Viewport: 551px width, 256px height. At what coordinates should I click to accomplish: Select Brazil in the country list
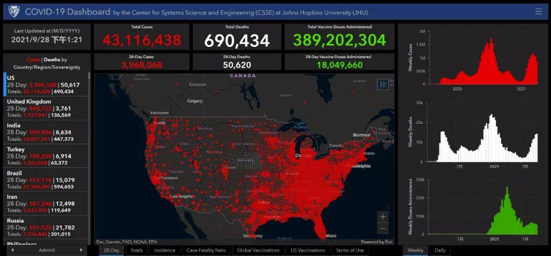point(46,180)
